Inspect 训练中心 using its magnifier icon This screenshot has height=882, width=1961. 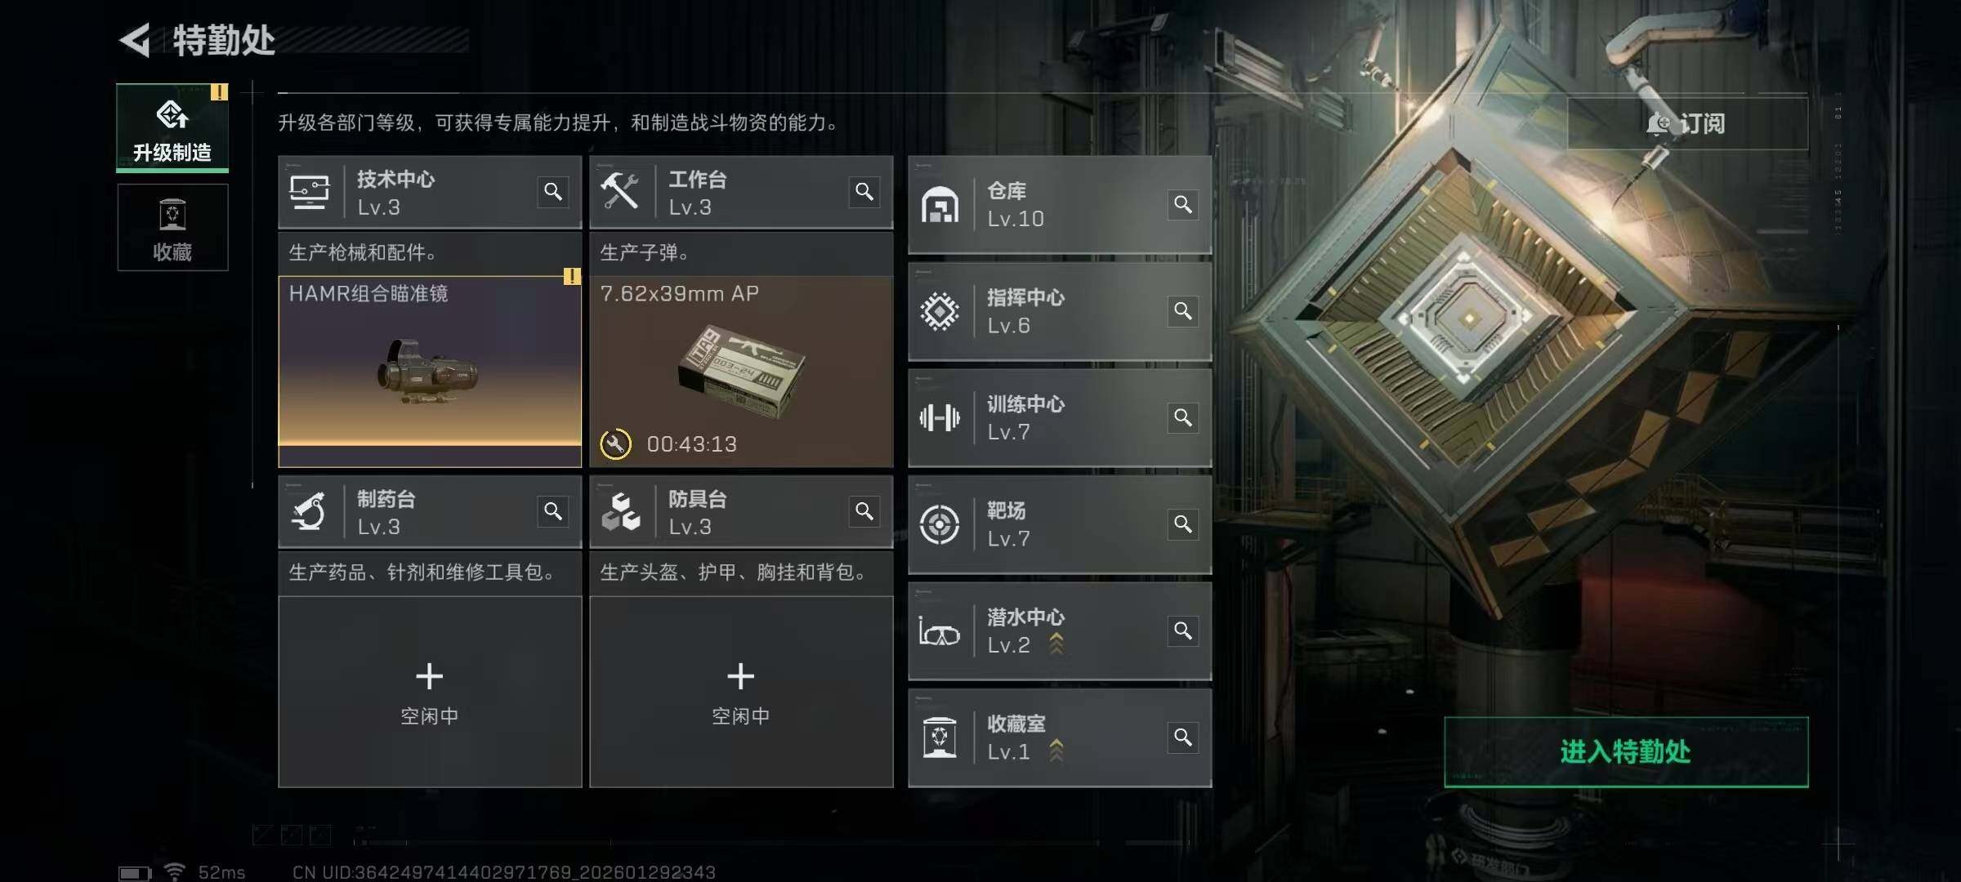point(1183,418)
